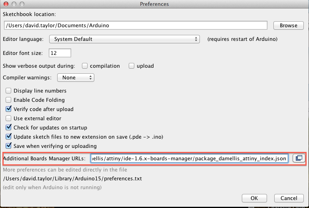
Task: Enable Code Folding checkbox
Action: 8,100
